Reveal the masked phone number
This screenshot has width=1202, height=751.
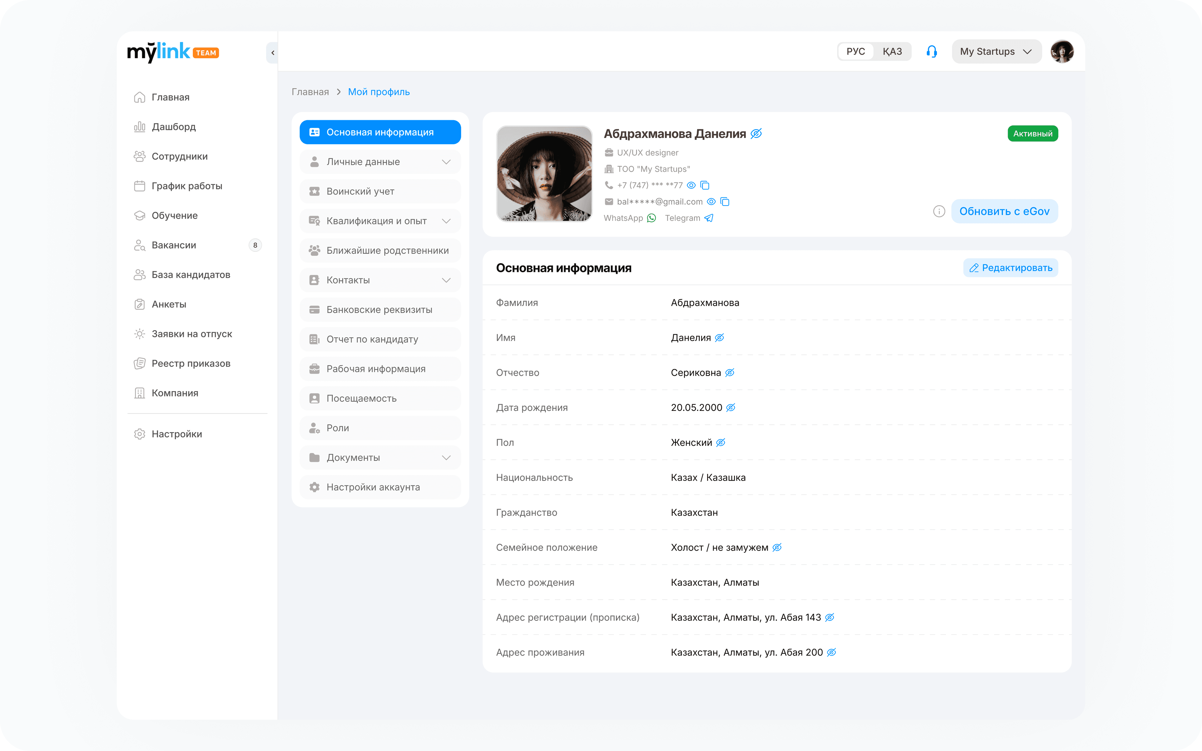coord(691,185)
